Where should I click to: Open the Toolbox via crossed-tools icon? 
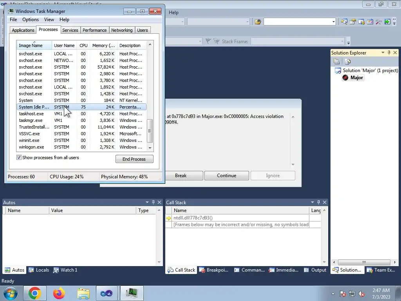pyautogui.click(x=379, y=22)
